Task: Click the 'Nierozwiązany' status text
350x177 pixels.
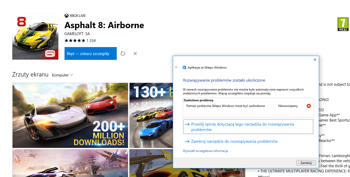Action: [x=288, y=106]
